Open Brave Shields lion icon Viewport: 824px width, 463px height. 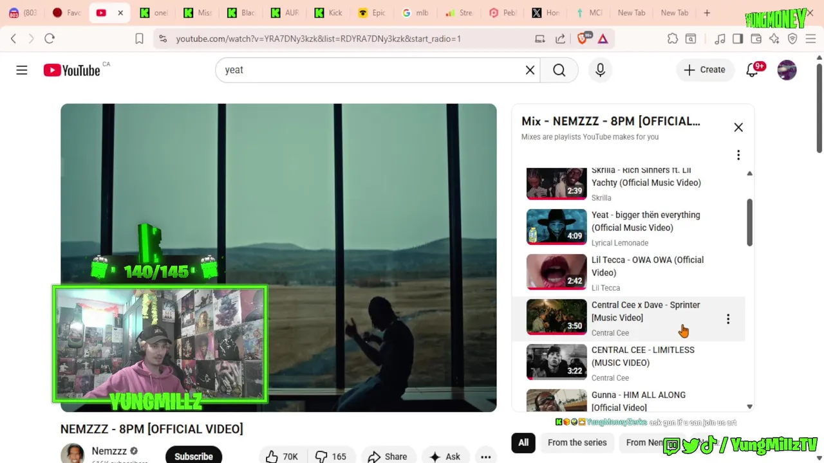point(583,39)
